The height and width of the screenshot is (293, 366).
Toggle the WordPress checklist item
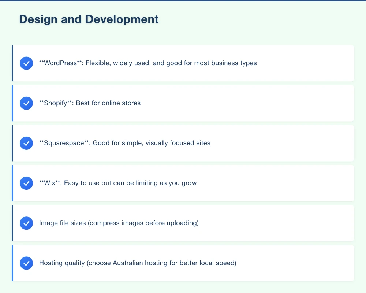(x=183, y=63)
